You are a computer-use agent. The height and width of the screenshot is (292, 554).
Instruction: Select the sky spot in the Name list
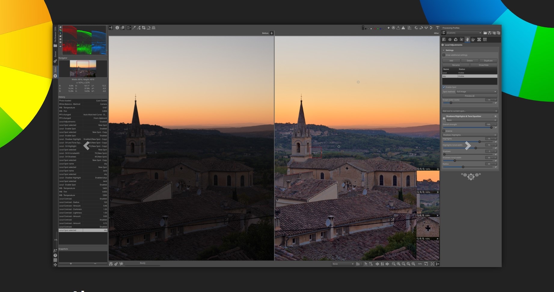[x=448, y=76]
